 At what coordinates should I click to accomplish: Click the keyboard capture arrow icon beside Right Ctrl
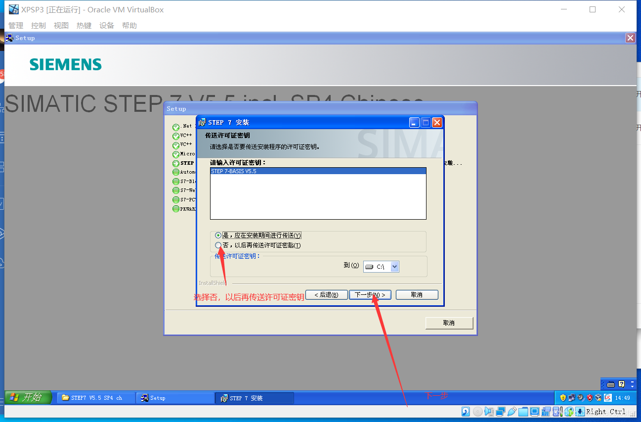pos(580,412)
